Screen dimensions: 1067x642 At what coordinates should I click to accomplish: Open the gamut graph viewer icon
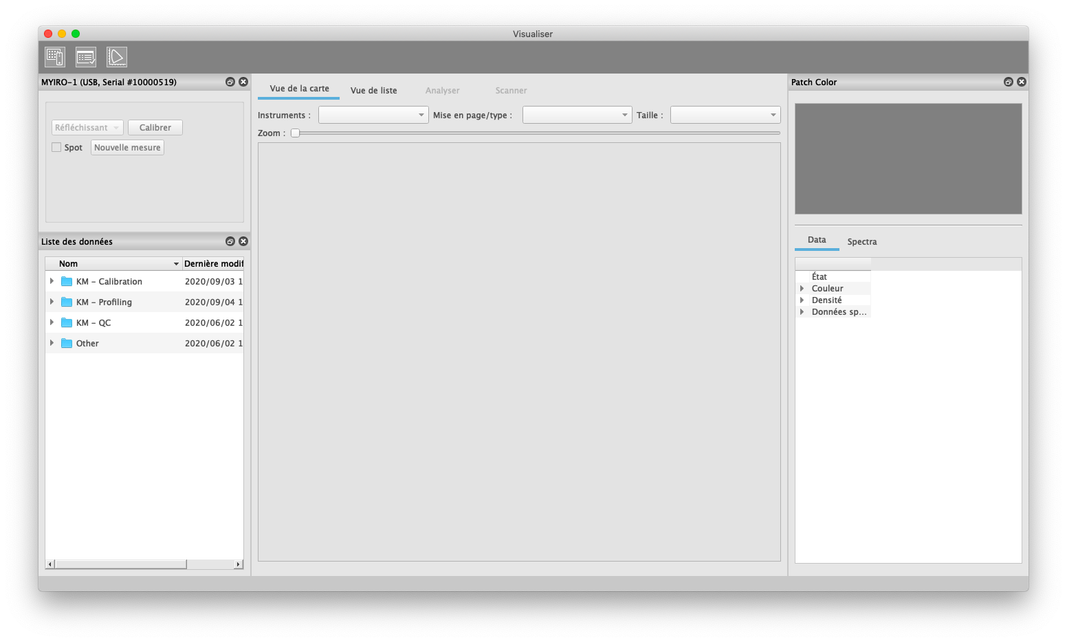coord(117,57)
